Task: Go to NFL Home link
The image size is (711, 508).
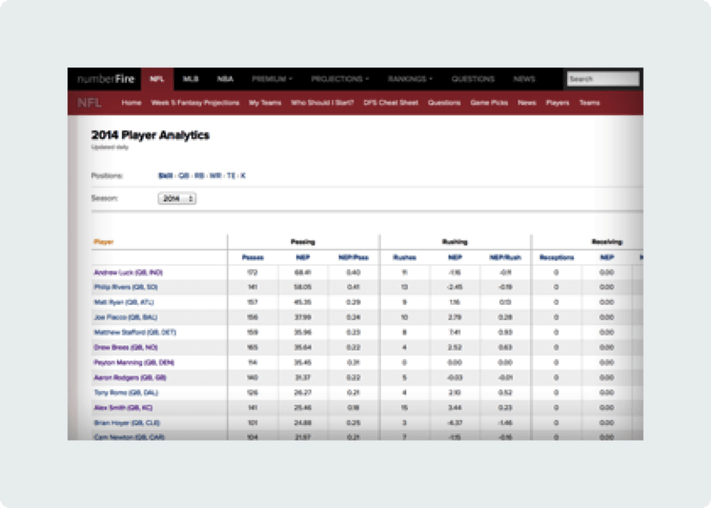Action: [131, 103]
